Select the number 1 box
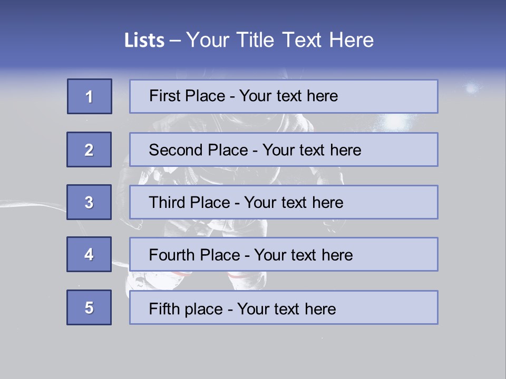Viewport: 506px width, 379px height. 90,96
